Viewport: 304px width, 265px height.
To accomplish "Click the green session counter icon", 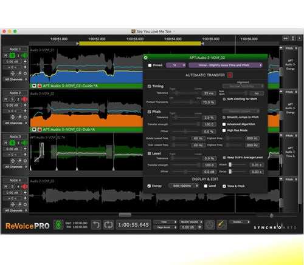I will [58, 224].
